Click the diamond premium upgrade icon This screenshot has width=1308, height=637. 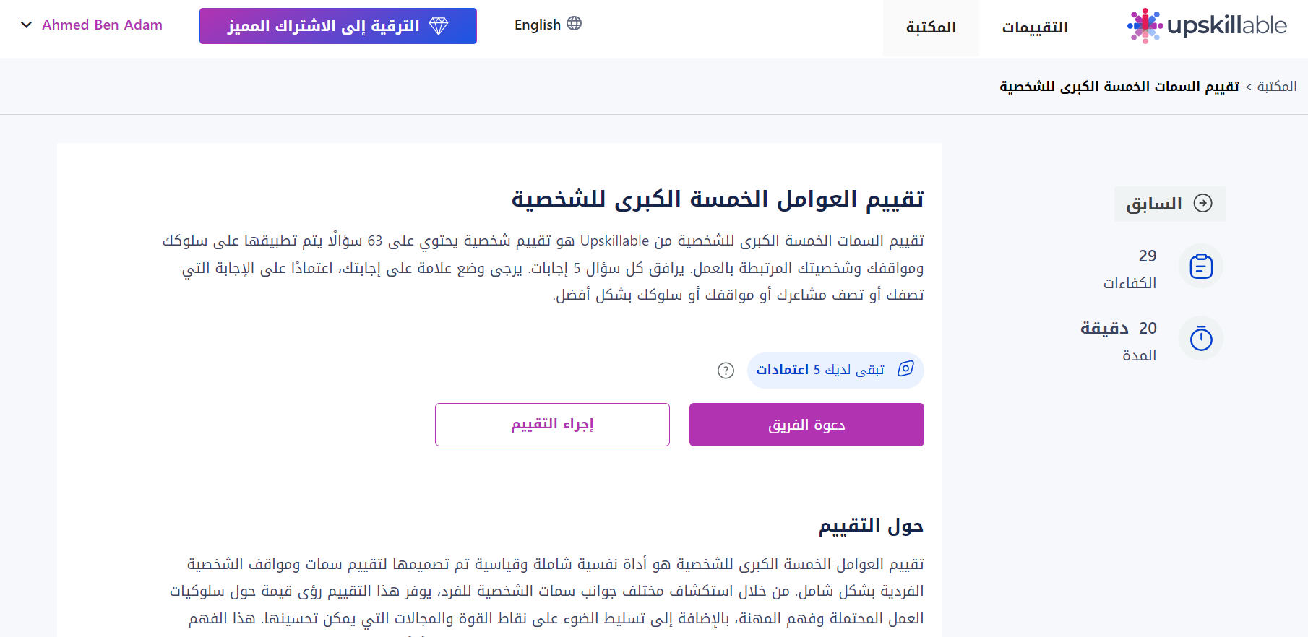pos(439,26)
